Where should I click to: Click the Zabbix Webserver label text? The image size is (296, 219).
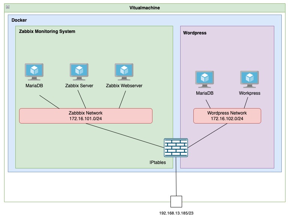point(124,86)
